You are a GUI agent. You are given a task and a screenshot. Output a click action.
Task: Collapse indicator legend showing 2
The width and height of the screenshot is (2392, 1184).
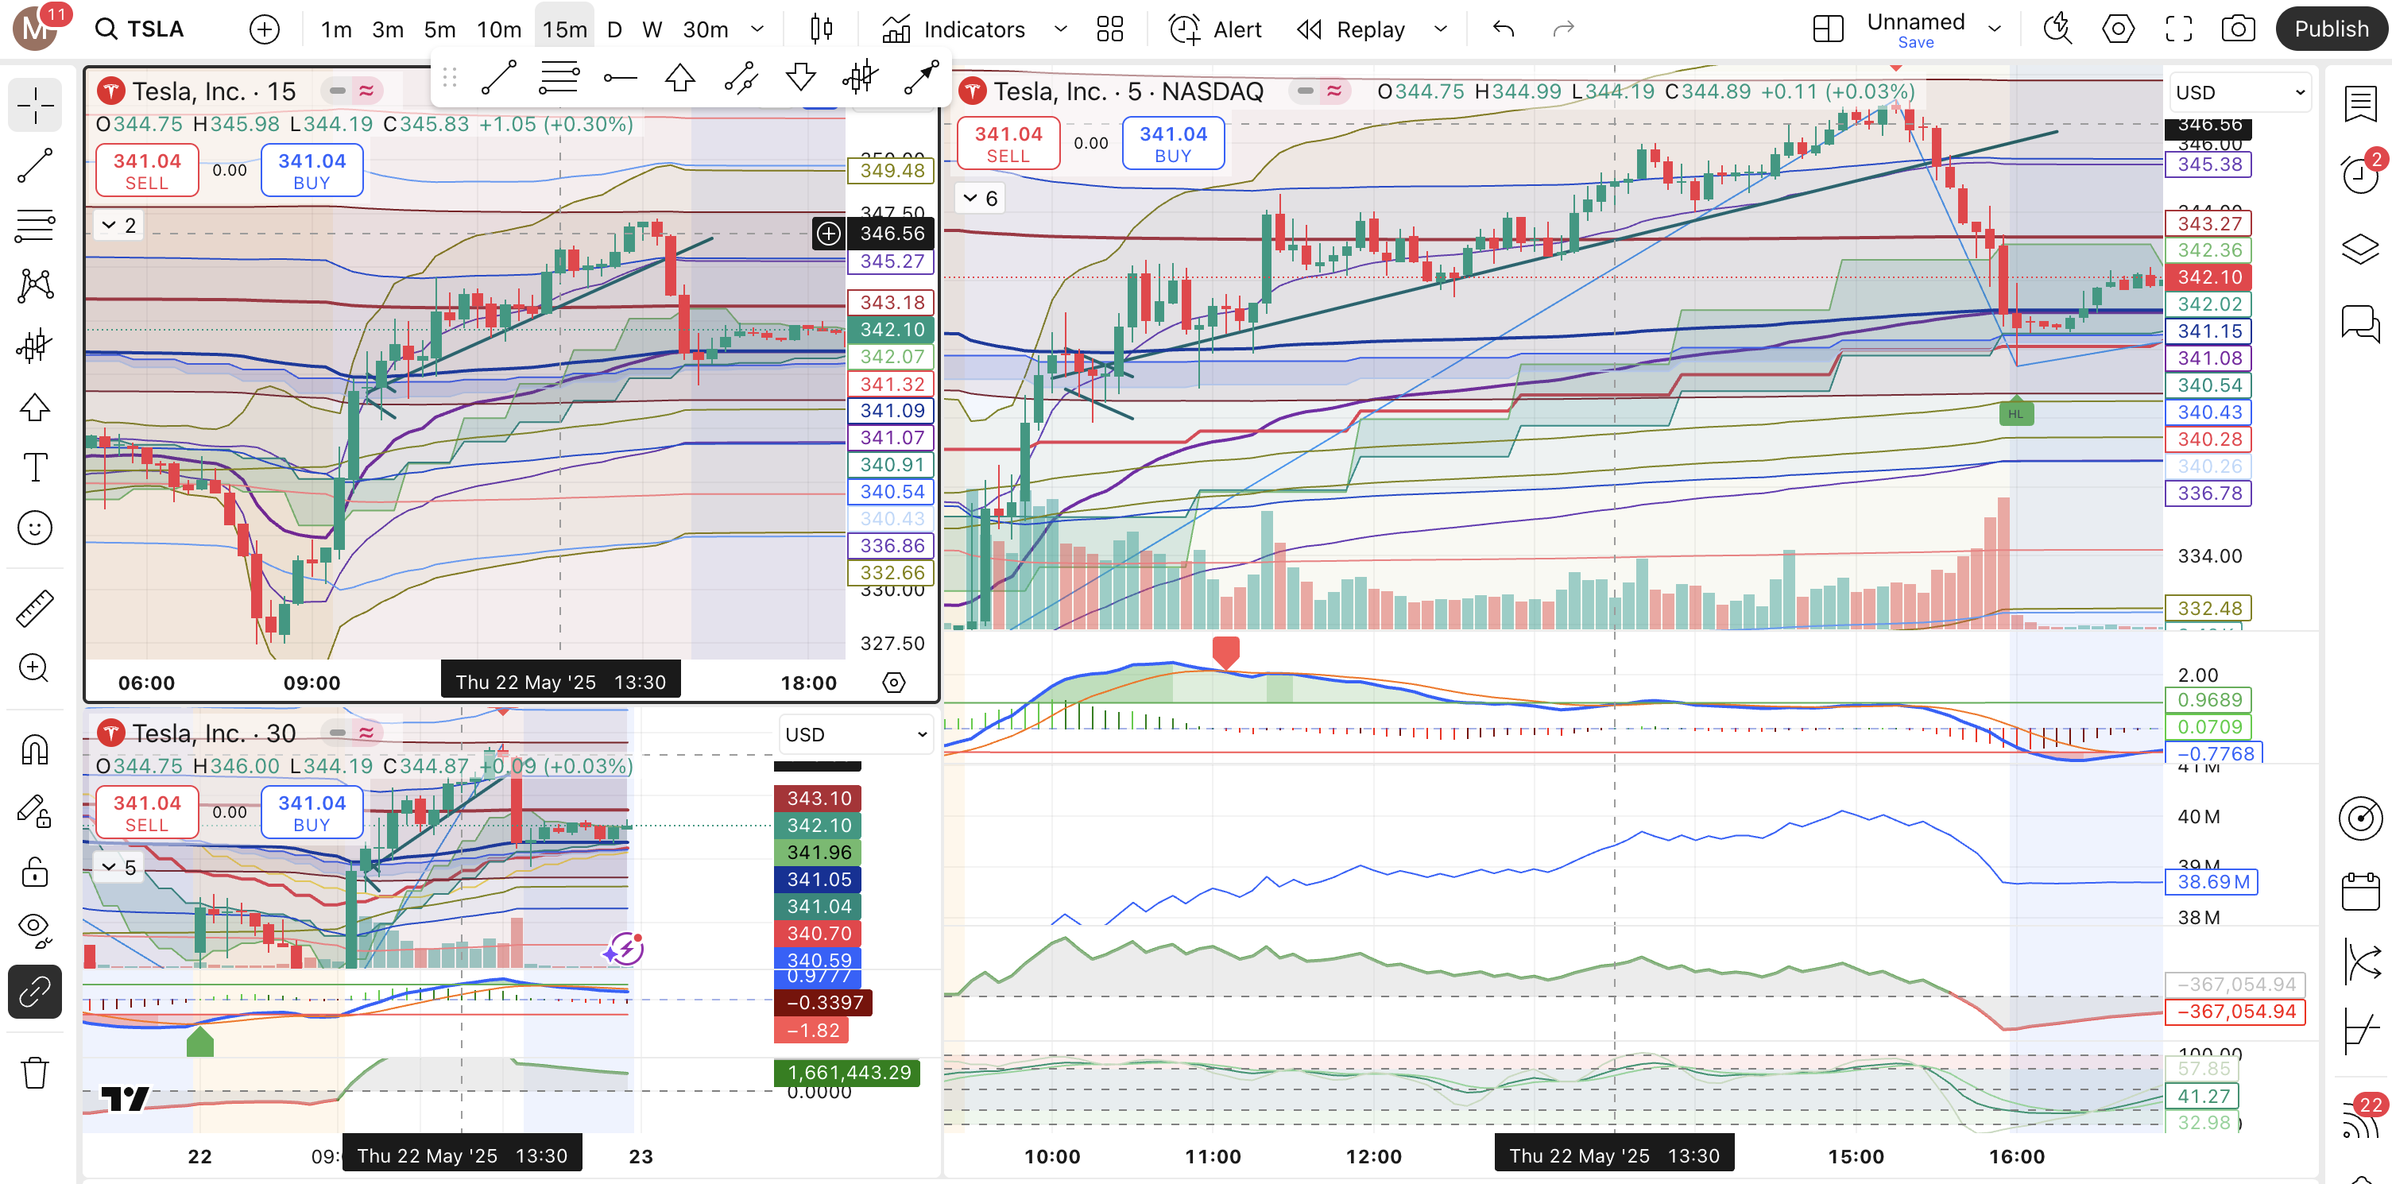[119, 226]
